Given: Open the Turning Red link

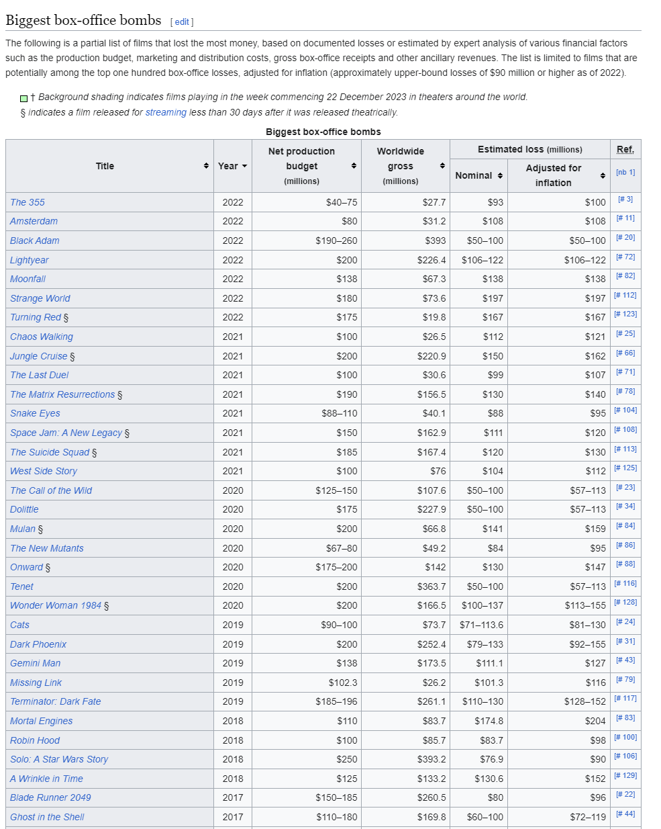Looking at the screenshot, I should [36, 317].
